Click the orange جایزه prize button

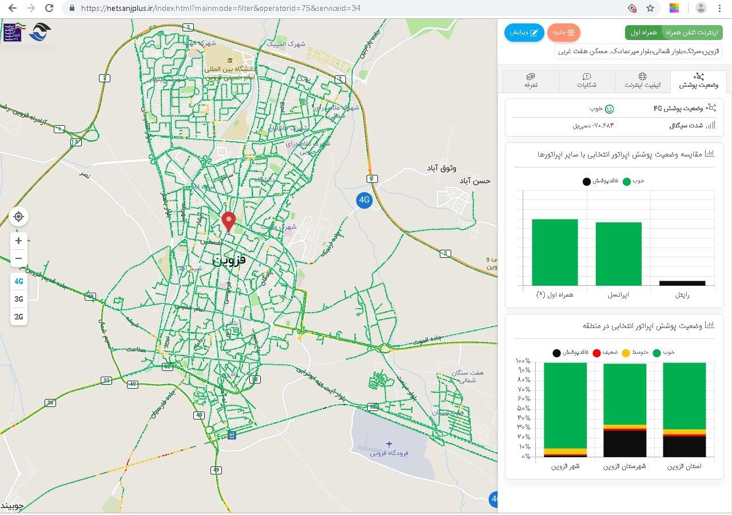point(564,33)
